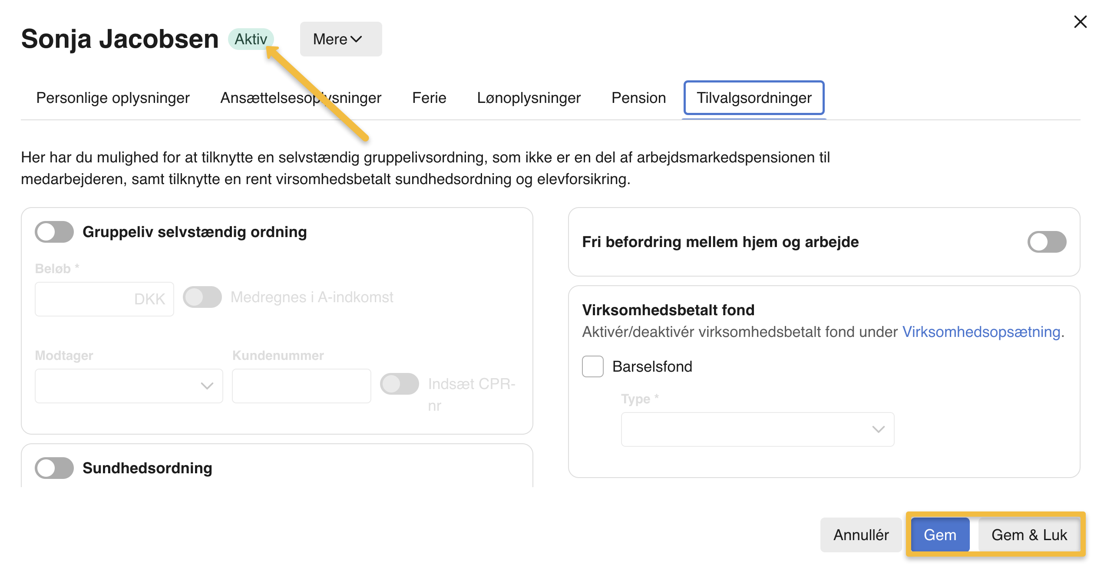Toggle Fri befordring mellem hjem og arbejde
Image resolution: width=1104 pixels, height=574 pixels.
1046,242
